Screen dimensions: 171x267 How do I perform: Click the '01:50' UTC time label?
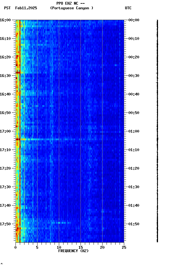(x=134, y=224)
